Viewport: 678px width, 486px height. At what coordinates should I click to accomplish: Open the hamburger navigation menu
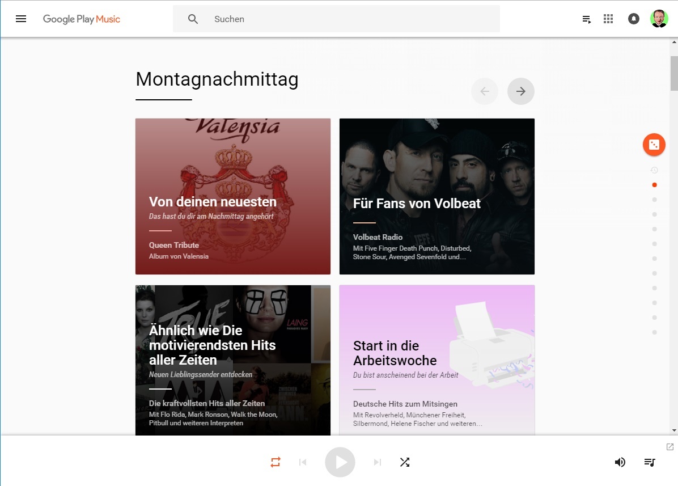pyautogui.click(x=21, y=19)
